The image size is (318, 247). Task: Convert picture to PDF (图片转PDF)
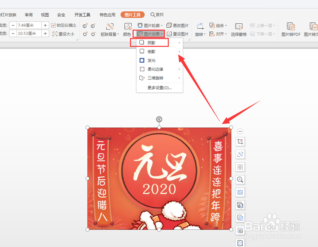(x=291, y=30)
